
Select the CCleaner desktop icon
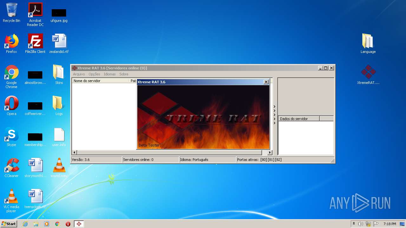(11, 168)
